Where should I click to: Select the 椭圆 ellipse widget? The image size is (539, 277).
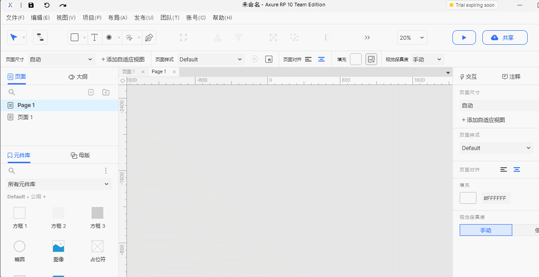click(x=19, y=251)
